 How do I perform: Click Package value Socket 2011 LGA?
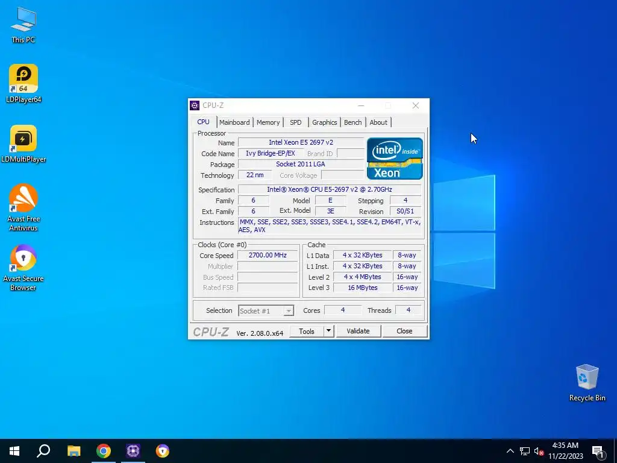(301, 164)
